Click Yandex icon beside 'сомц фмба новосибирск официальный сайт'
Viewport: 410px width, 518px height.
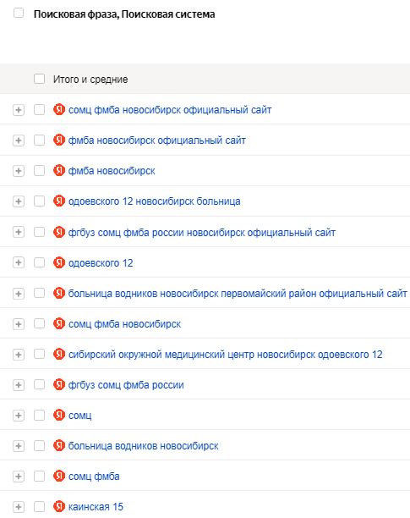pyautogui.click(x=59, y=109)
